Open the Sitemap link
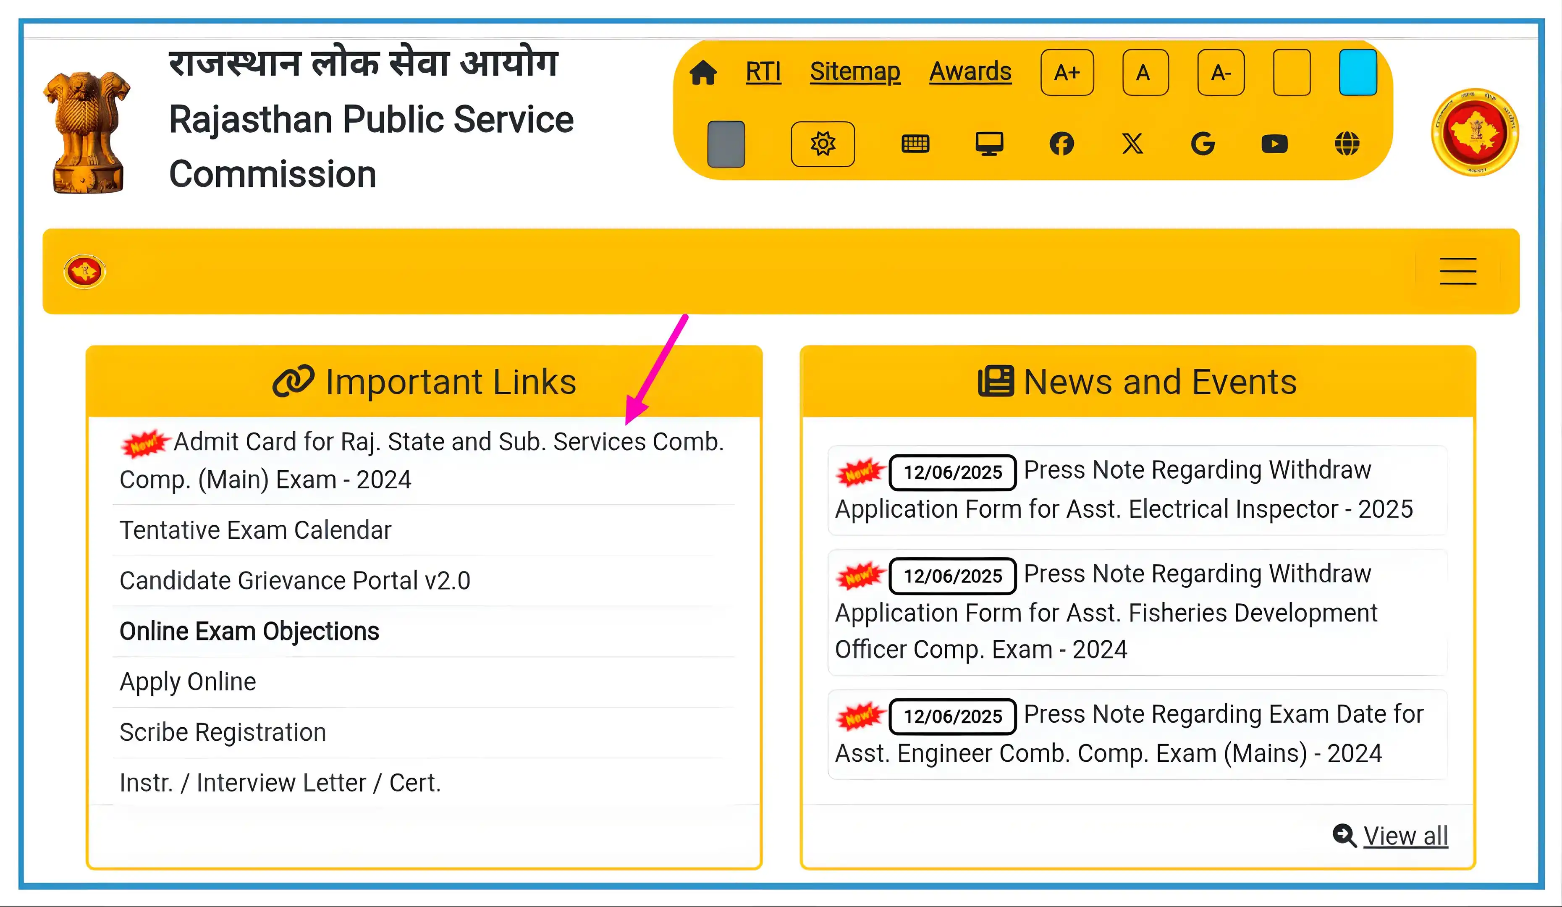 click(855, 72)
